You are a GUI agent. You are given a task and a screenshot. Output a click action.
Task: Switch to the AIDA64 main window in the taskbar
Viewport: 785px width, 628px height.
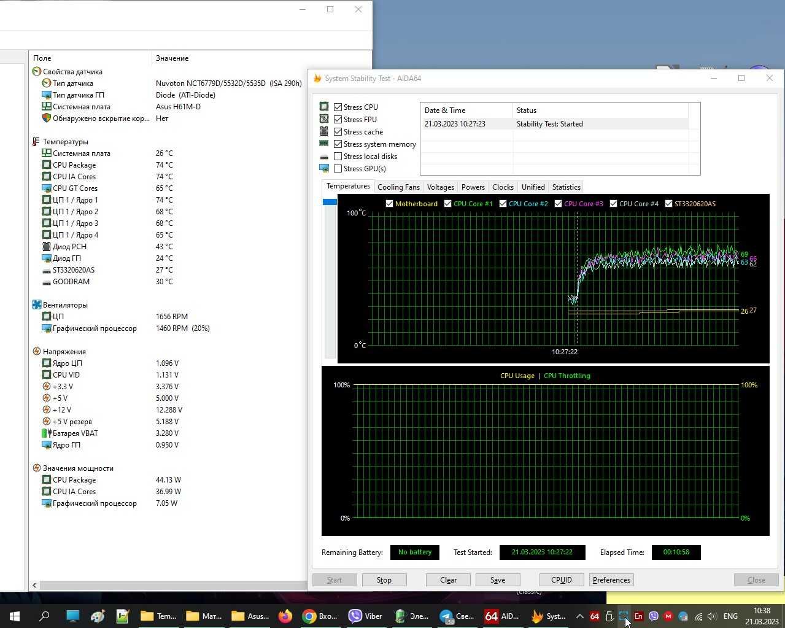[503, 616]
